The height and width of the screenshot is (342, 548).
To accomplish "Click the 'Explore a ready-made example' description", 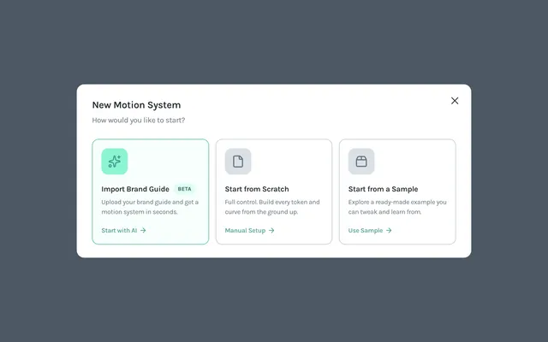I will coord(397,207).
